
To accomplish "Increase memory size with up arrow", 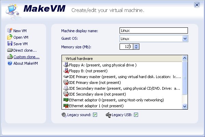I will (136, 45).
